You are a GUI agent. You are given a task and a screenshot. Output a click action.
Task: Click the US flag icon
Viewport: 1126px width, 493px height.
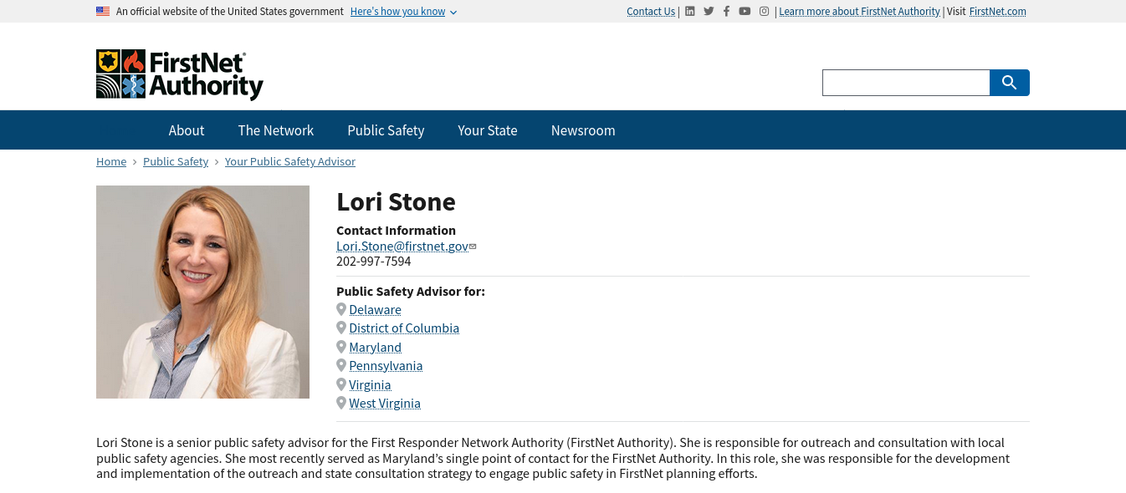point(103,11)
